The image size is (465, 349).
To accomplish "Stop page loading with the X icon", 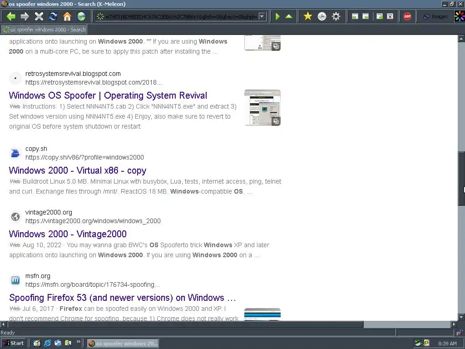I will point(39,16).
